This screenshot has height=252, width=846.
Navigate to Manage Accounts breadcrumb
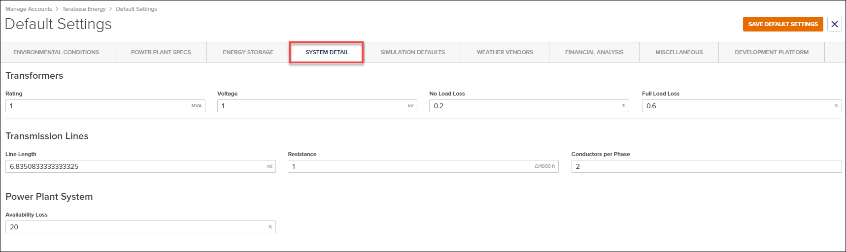pos(29,9)
